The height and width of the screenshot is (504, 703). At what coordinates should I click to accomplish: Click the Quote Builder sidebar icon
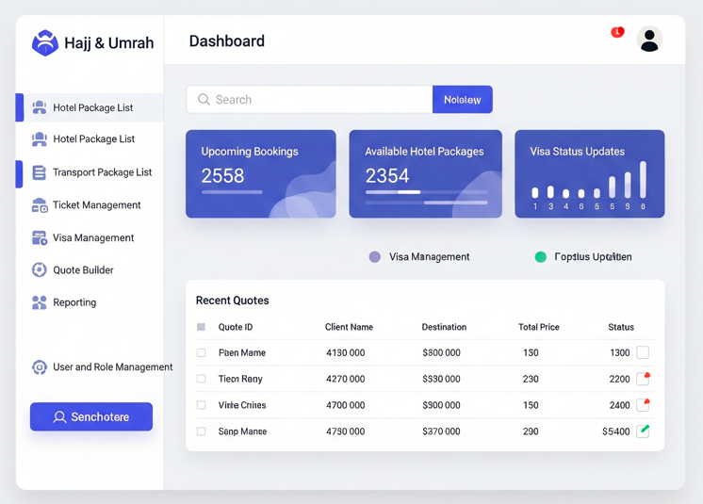pos(40,270)
